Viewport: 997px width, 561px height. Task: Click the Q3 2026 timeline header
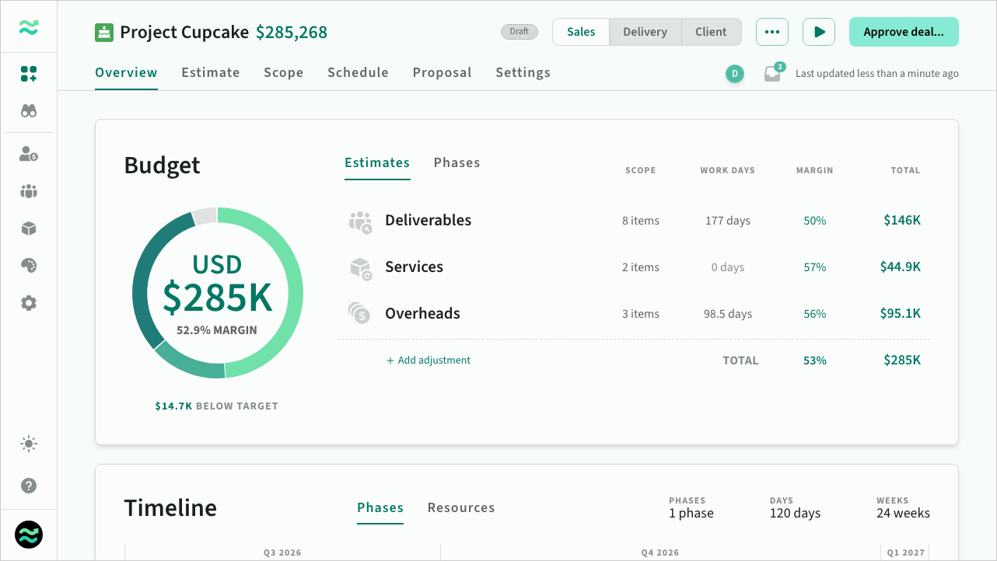click(x=282, y=552)
